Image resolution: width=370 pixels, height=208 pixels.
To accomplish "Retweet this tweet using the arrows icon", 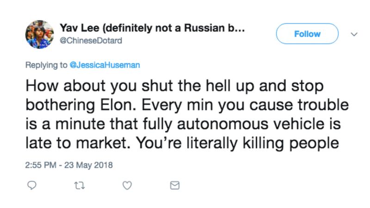I will coord(79,185).
